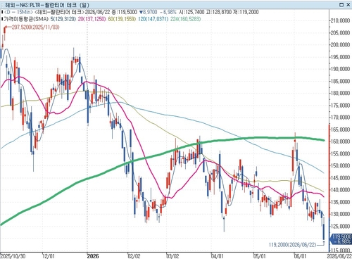Click the 145,0000 price axis label

click(340, 178)
